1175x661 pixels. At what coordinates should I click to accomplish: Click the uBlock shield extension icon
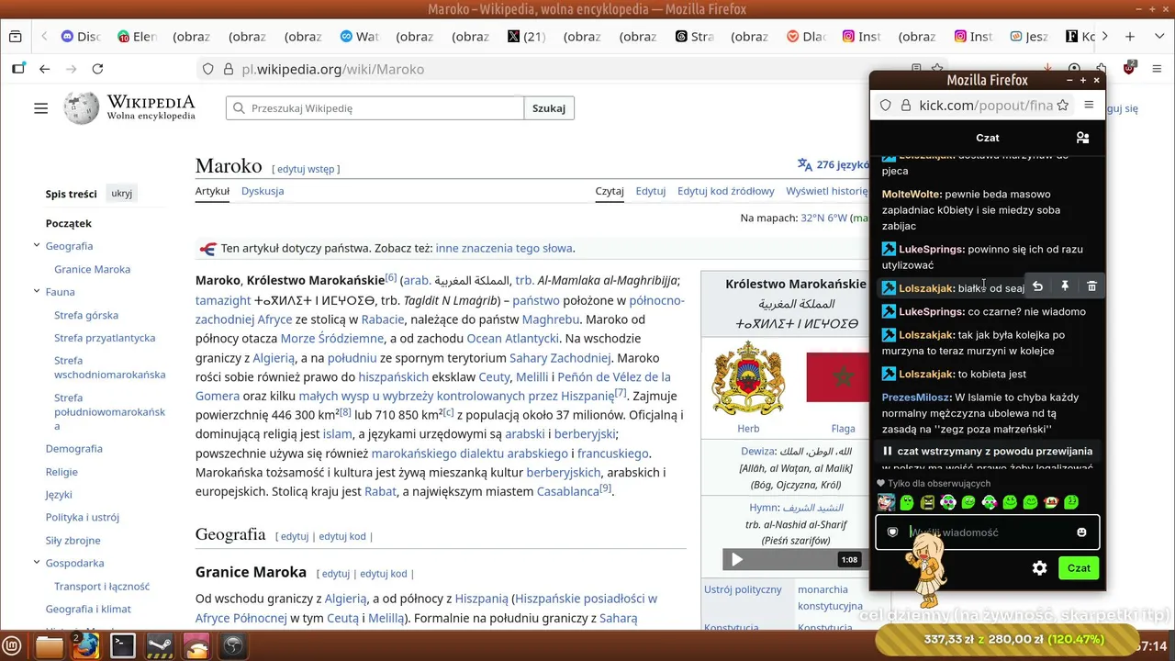pos(1129,69)
